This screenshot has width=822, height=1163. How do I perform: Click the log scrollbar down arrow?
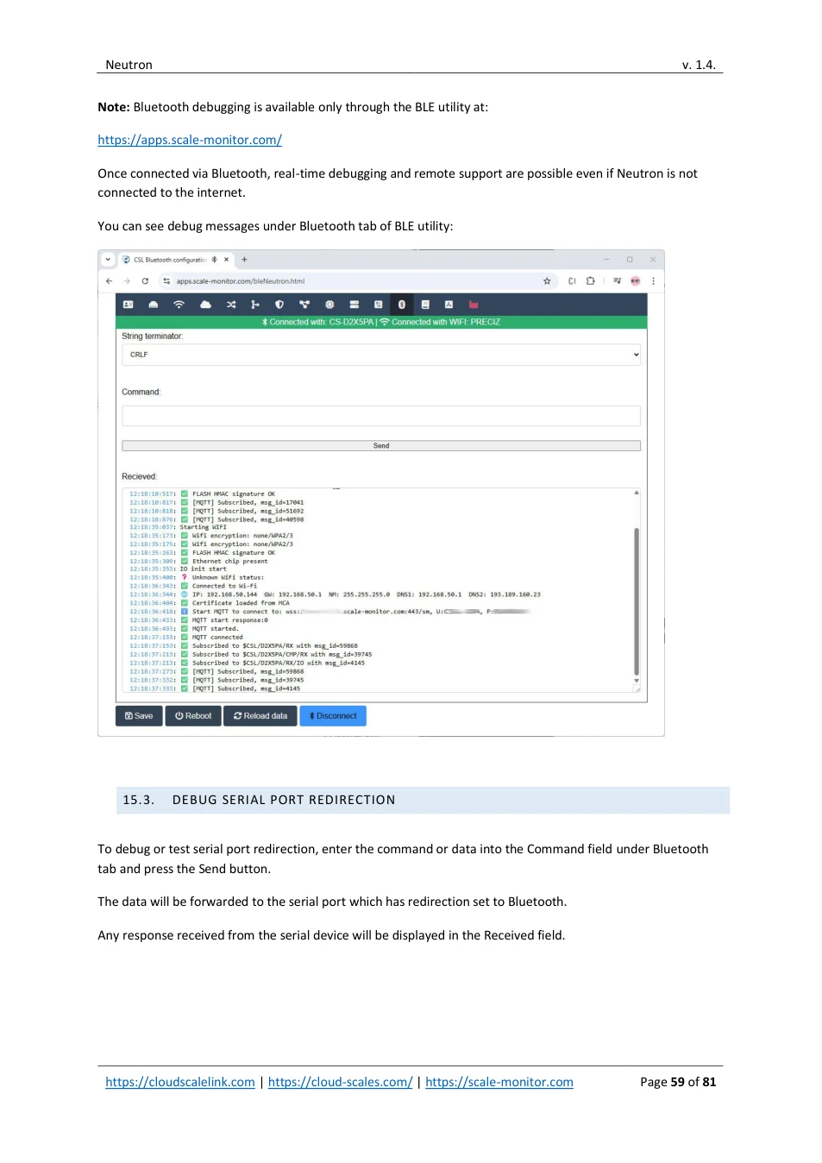[x=637, y=681]
